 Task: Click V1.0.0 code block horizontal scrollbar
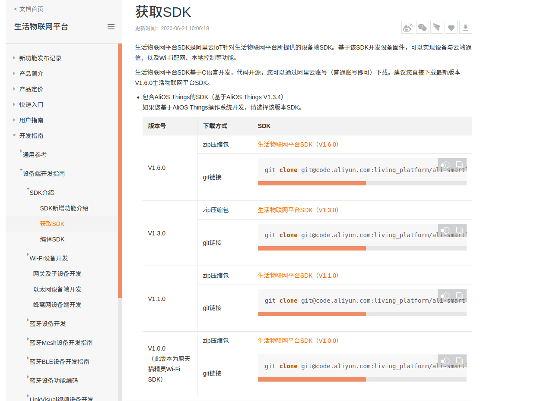tap(312, 379)
